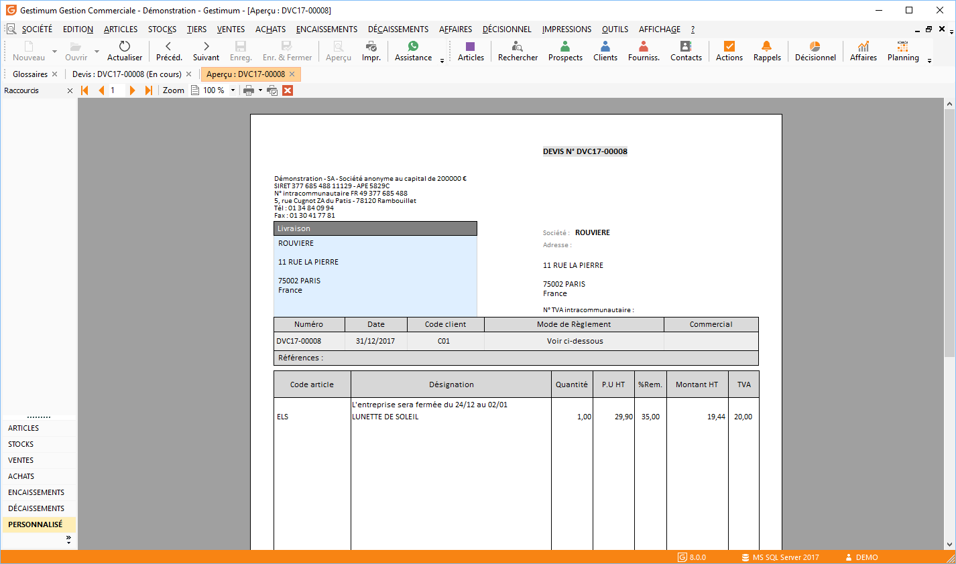Expand toolbar overflow after Planning
This screenshot has width=956, height=564.
(929, 60)
